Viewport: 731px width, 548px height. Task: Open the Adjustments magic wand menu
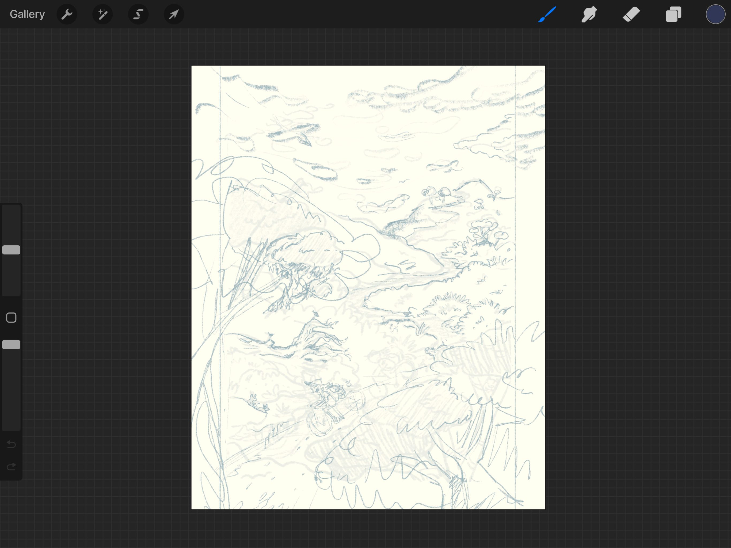point(102,14)
